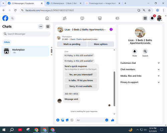Viewport: 167px width, 133px height.
Task: Start a new message with compose icon
Action: [x=48, y=27]
